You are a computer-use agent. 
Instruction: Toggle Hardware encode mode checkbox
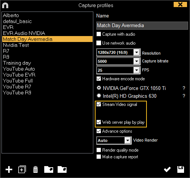tap(99, 79)
